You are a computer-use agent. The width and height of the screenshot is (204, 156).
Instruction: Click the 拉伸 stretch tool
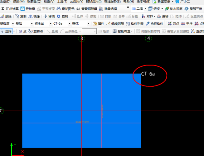tap(176, 17)
